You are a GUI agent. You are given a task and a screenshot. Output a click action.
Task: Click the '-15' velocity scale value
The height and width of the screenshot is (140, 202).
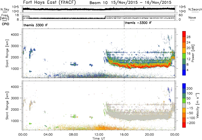click(190, 108)
